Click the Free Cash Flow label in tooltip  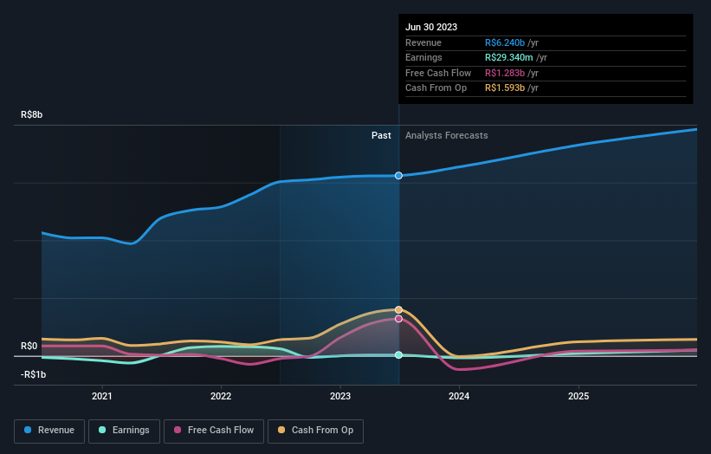coord(438,73)
